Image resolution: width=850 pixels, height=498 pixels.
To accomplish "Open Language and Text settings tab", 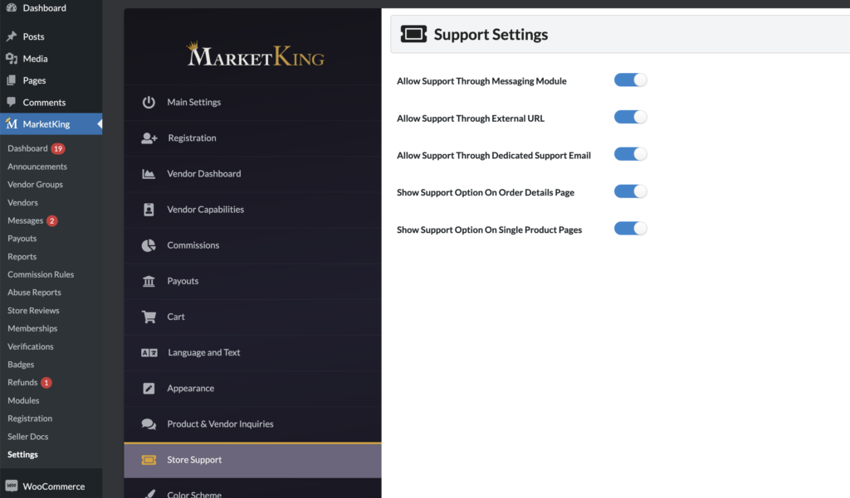I will (252, 352).
